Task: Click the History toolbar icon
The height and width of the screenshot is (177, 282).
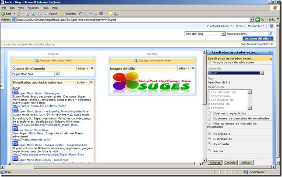Action: 81,14
